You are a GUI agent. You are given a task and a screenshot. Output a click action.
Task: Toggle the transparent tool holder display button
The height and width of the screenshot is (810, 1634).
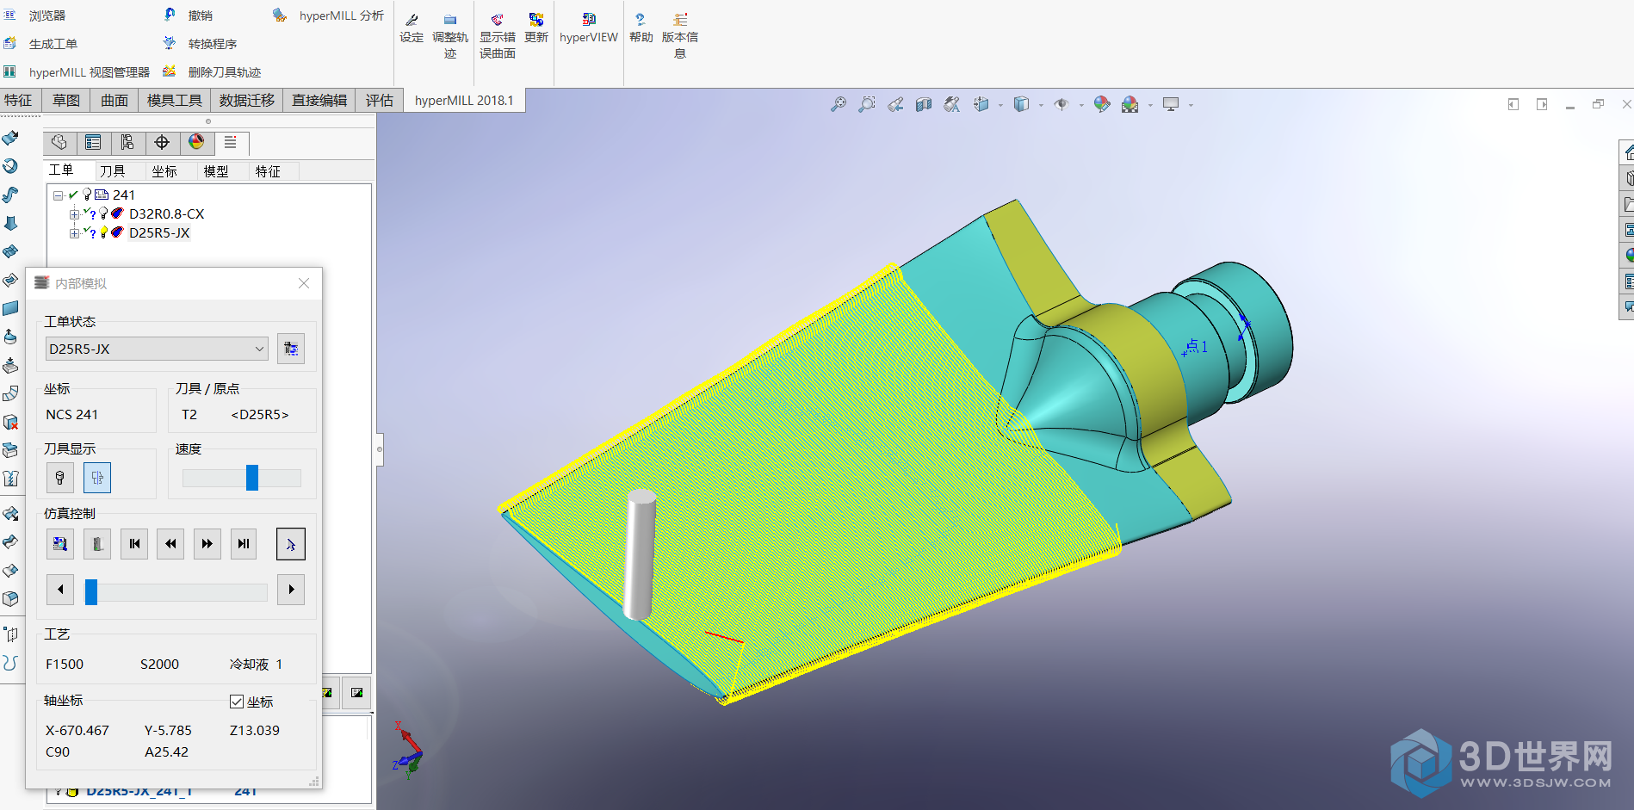(x=97, y=478)
